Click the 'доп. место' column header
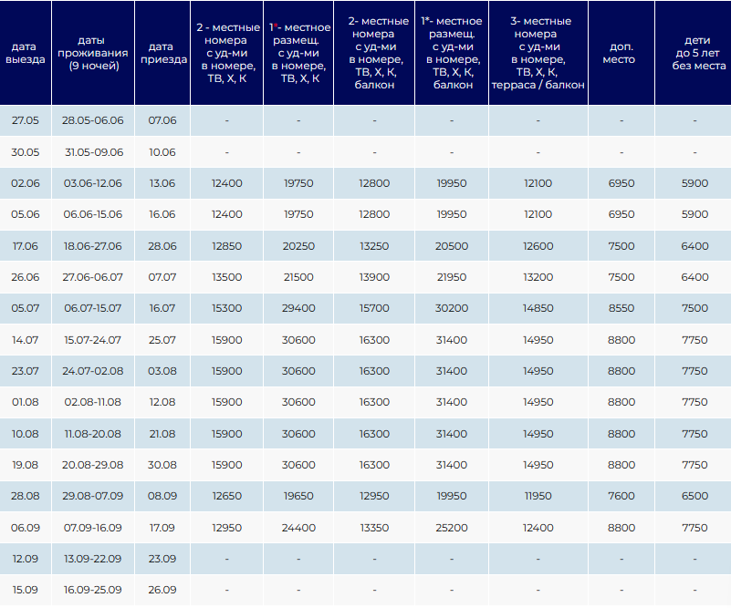 click(x=621, y=53)
